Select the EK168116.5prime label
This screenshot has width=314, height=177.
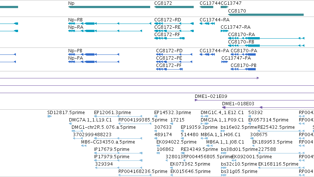278,164
